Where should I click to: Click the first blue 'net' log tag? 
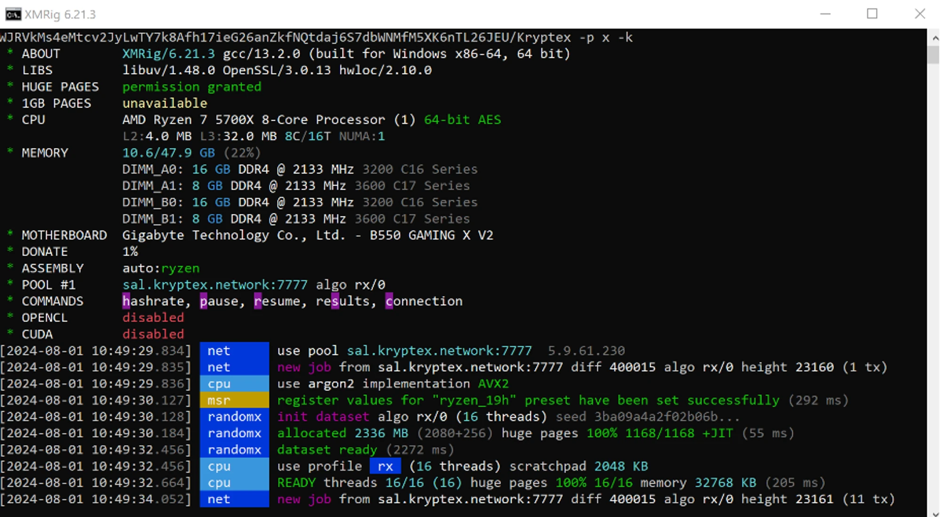click(234, 351)
